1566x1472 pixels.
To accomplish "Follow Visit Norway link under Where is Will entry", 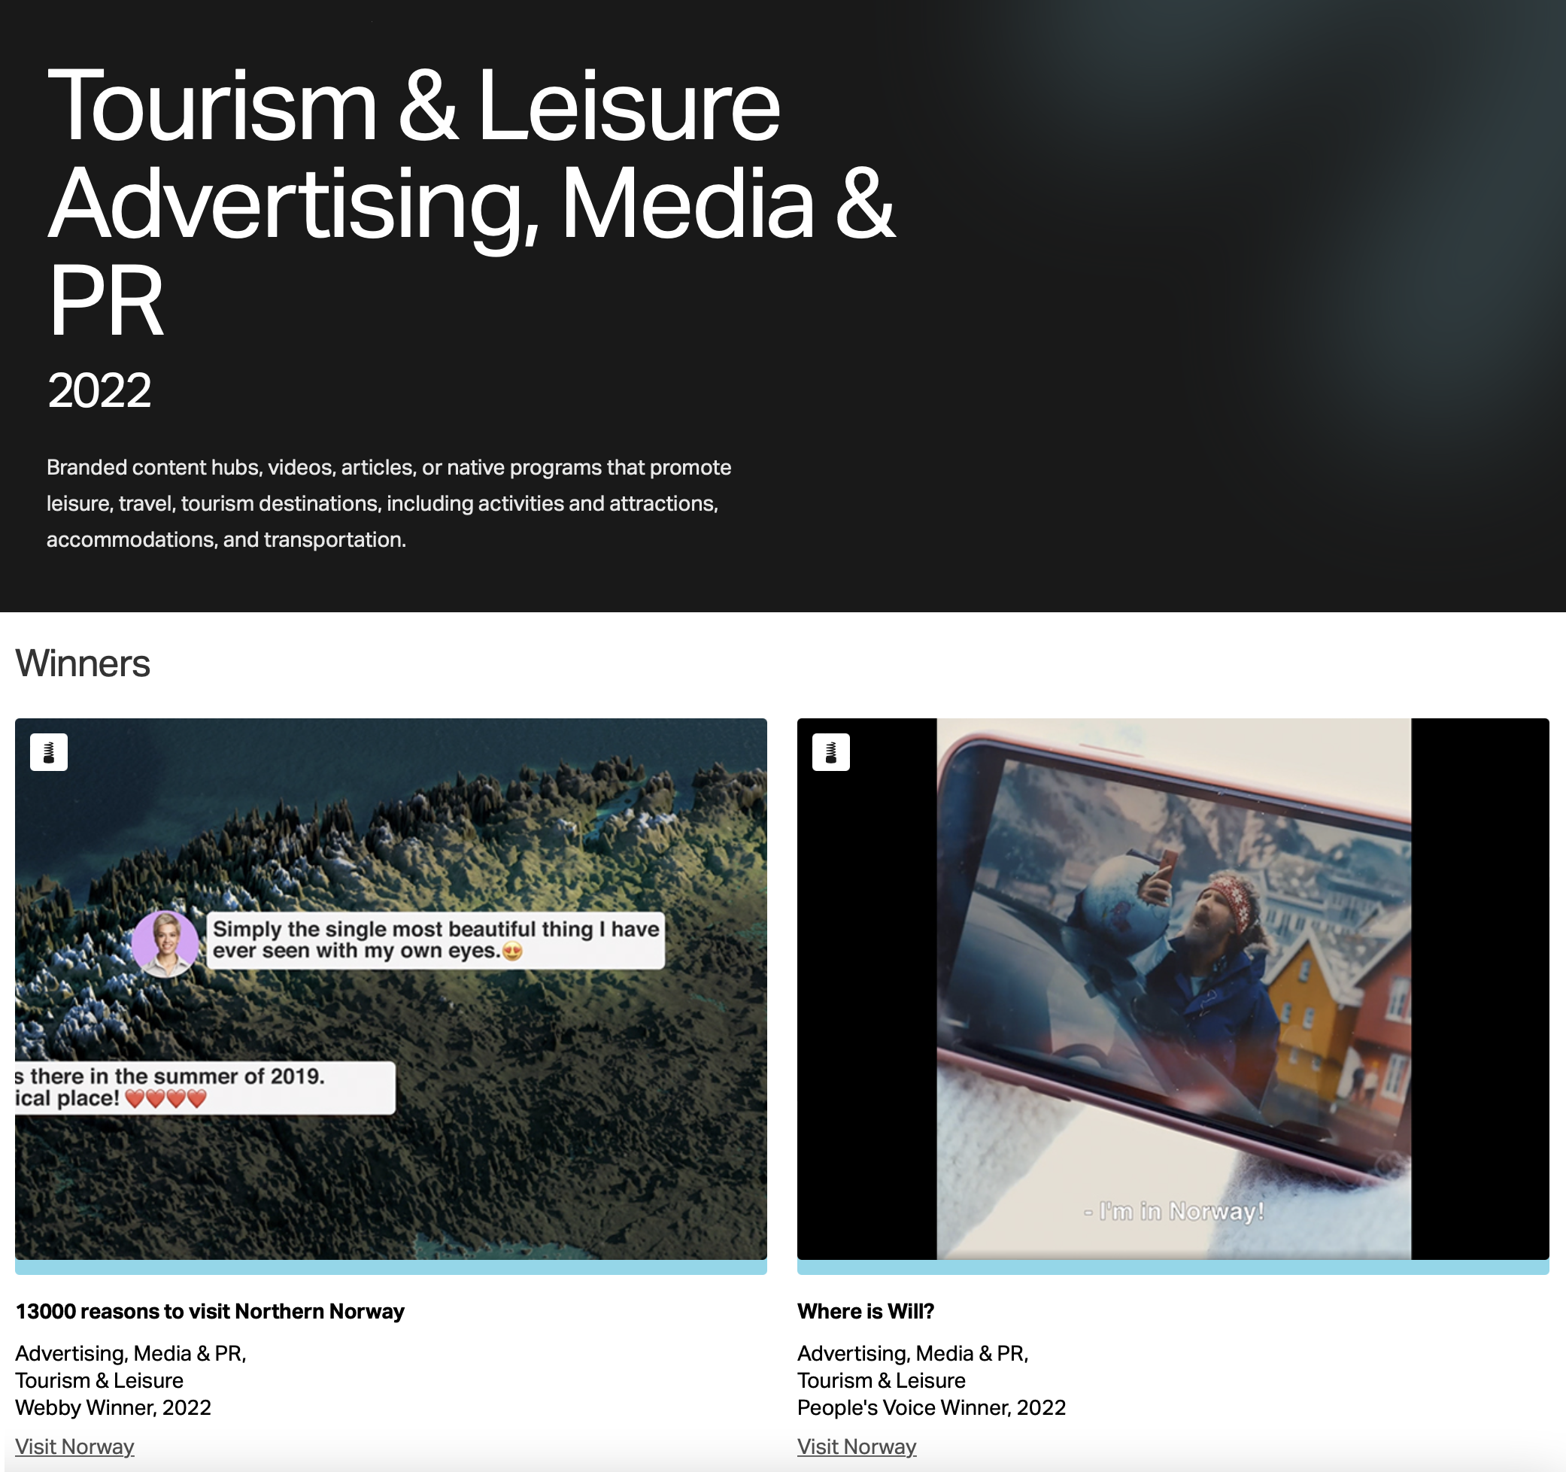I will click(x=857, y=1446).
